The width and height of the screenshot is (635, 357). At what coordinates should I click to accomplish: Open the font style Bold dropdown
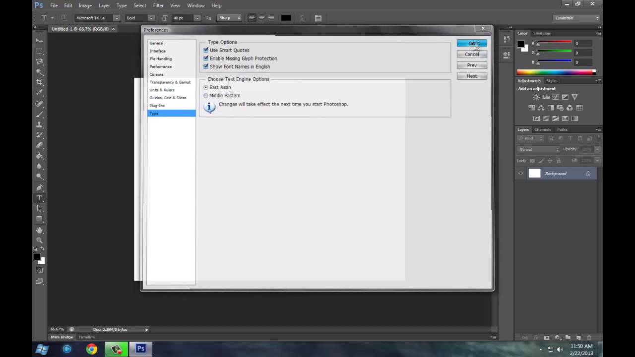151,18
